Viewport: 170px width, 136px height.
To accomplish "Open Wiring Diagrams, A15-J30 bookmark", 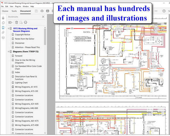I will pyautogui.click(x=27, y=91).
